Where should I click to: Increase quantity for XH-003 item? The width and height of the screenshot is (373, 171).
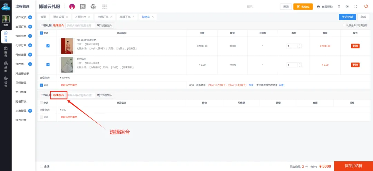[x=299, y=45]
